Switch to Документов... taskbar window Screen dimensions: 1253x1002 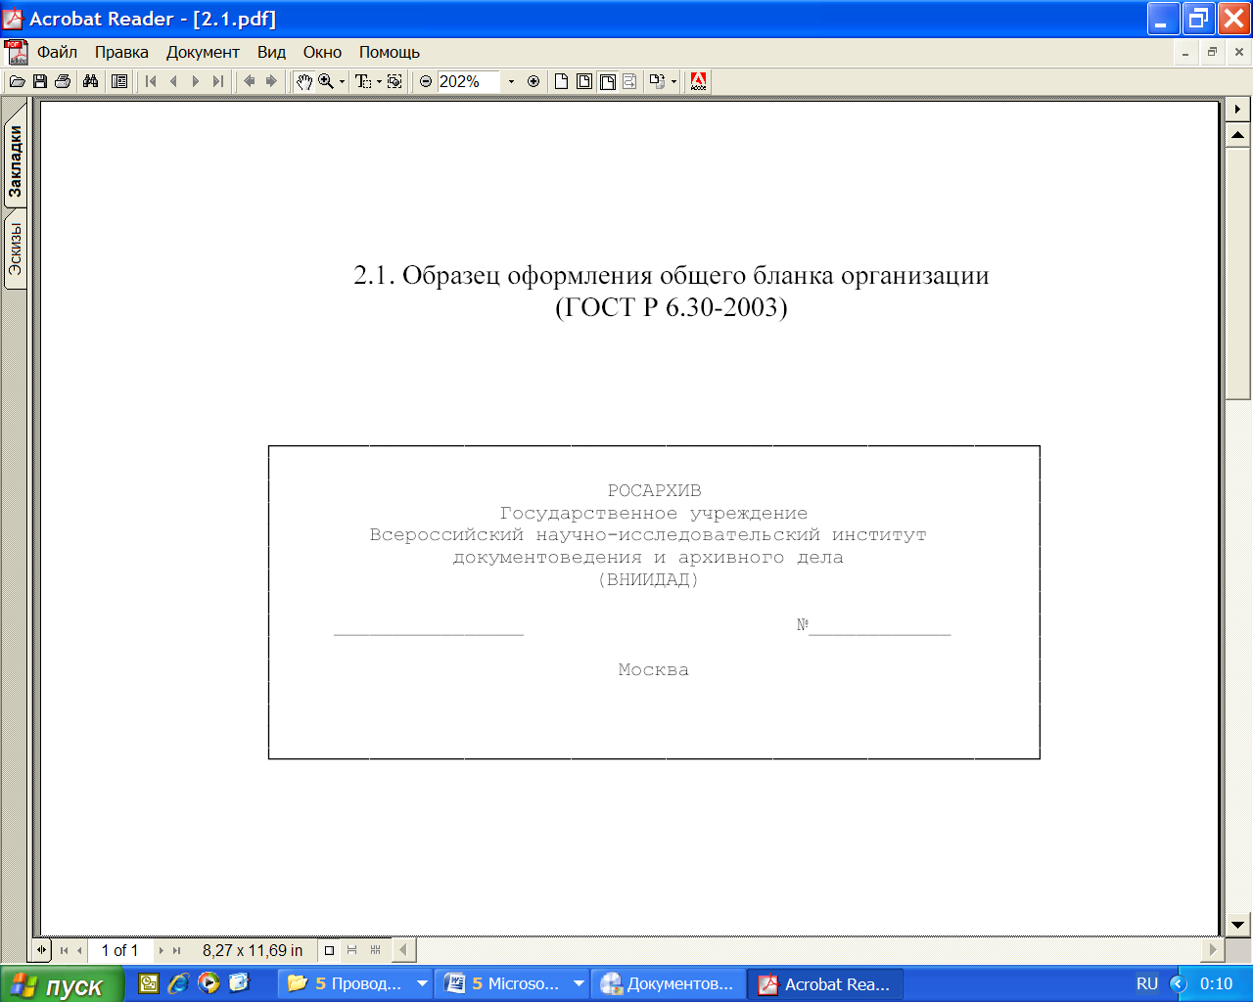tap(669, 983)
